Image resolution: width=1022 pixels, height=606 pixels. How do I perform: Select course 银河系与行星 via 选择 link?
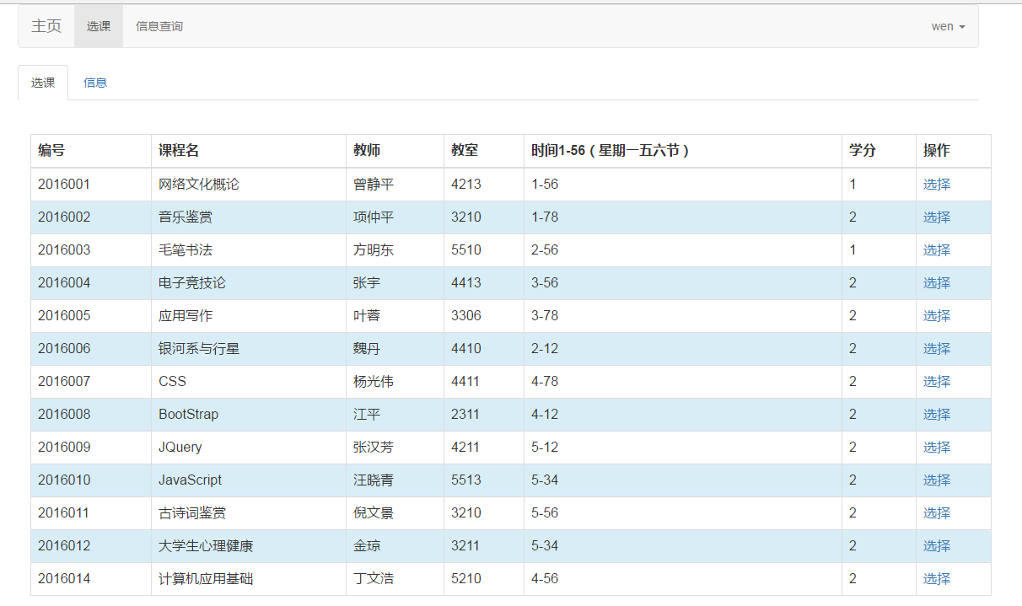point(937,348)
